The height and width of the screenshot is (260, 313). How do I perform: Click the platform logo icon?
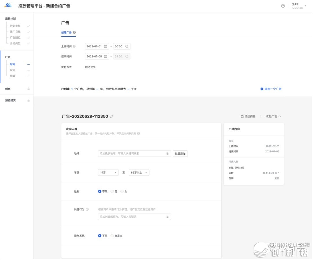tap(8, 6)
